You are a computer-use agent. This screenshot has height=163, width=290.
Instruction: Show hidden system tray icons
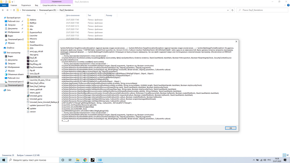(254, 160)
